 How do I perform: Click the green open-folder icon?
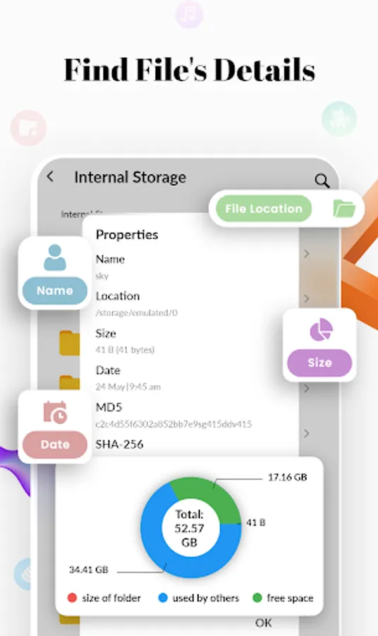click(x=344, y=209)
